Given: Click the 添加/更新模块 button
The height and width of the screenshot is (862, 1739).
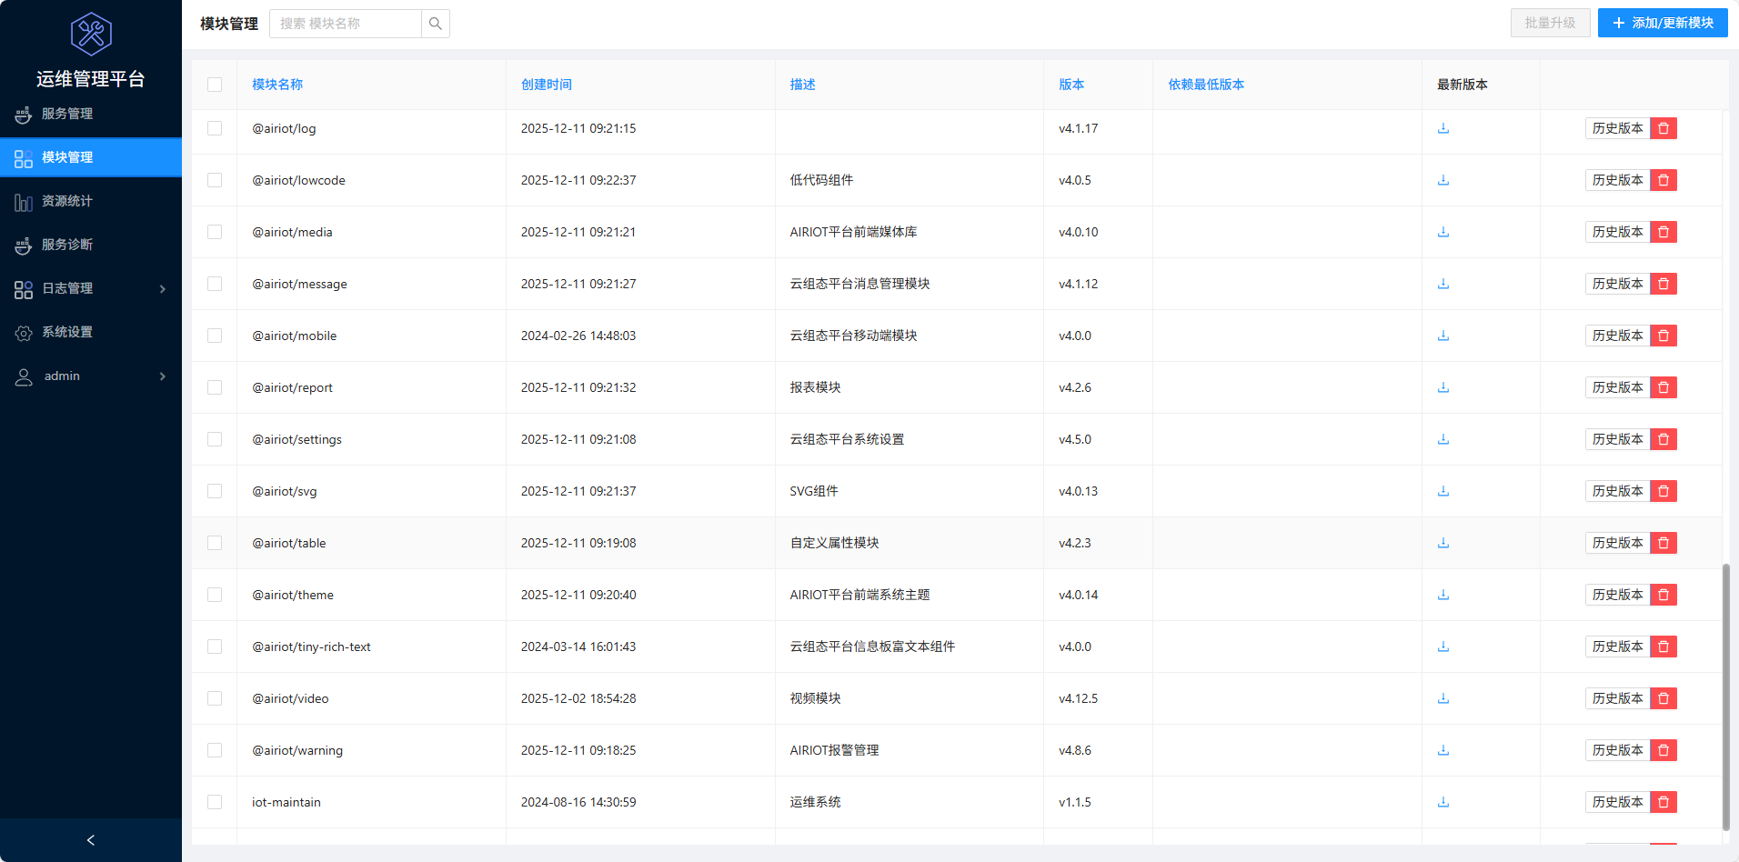Looking at the screenshot, I should pos(1662,23).
